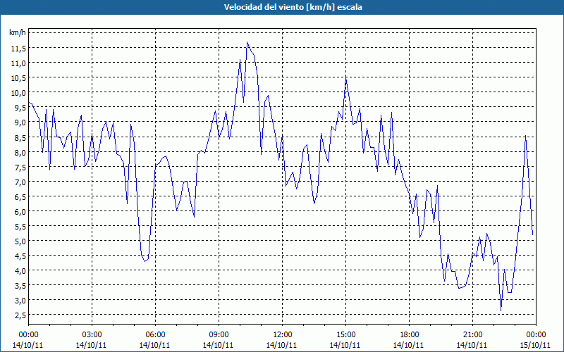The height and width of the screenshot is (352, 564).
Task: Click the 8,0 y-axis value
Action: tap(20, 152)
